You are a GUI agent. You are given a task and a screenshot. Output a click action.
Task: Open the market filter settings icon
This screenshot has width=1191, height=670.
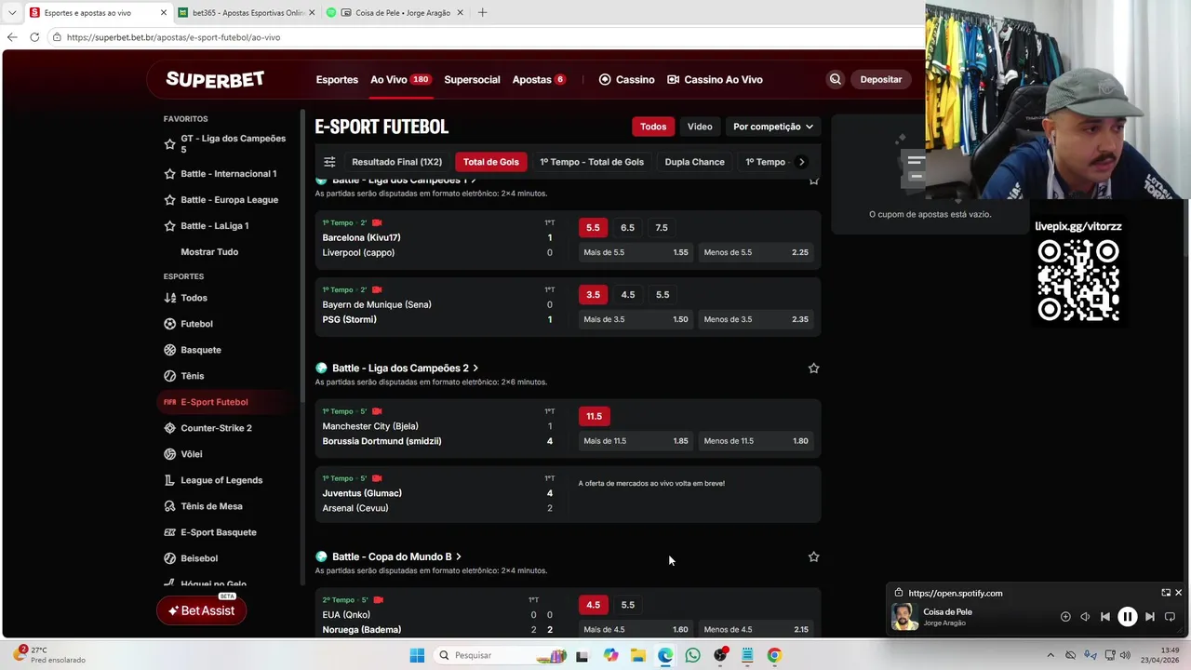click(329, 162)
